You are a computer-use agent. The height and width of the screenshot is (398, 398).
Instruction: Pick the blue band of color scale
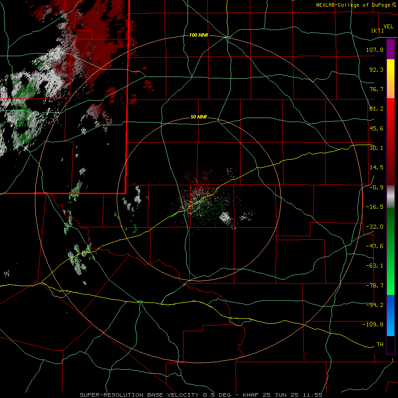(390, 315)
